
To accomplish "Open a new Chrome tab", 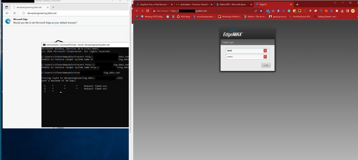I will [297, 4].
